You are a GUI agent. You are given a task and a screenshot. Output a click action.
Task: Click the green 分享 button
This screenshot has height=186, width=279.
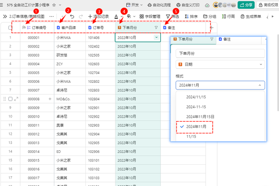pyautogui.click(x=246, y=5)
